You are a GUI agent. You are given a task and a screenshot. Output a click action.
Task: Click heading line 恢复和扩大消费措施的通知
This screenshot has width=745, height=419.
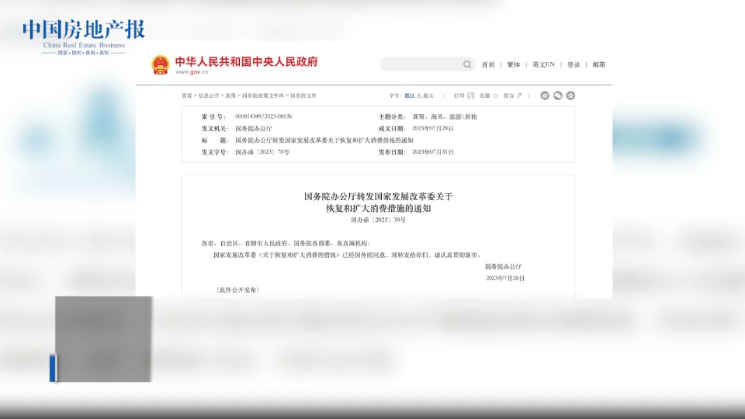pos(378,208)
